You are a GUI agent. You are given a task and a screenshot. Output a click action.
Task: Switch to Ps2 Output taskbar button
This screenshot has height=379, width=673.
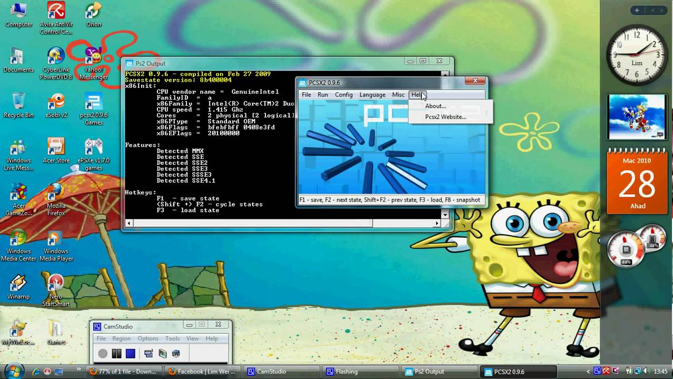pyautogui.click(x=440, y=372)
